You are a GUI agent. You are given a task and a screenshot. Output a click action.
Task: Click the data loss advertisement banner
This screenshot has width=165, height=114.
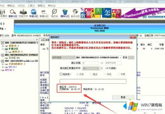tap(101, 13)
